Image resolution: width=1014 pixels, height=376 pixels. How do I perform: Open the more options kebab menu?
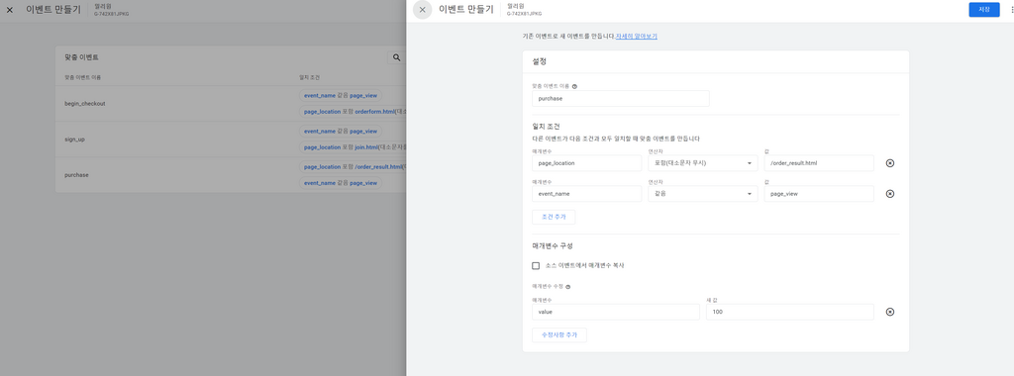1011,10
